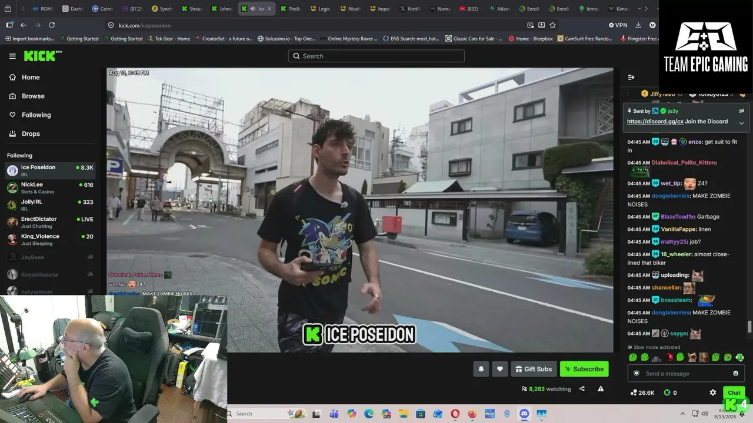
Task: Open Classic Cars for Sale bookmark
Action: coord(474,39)
